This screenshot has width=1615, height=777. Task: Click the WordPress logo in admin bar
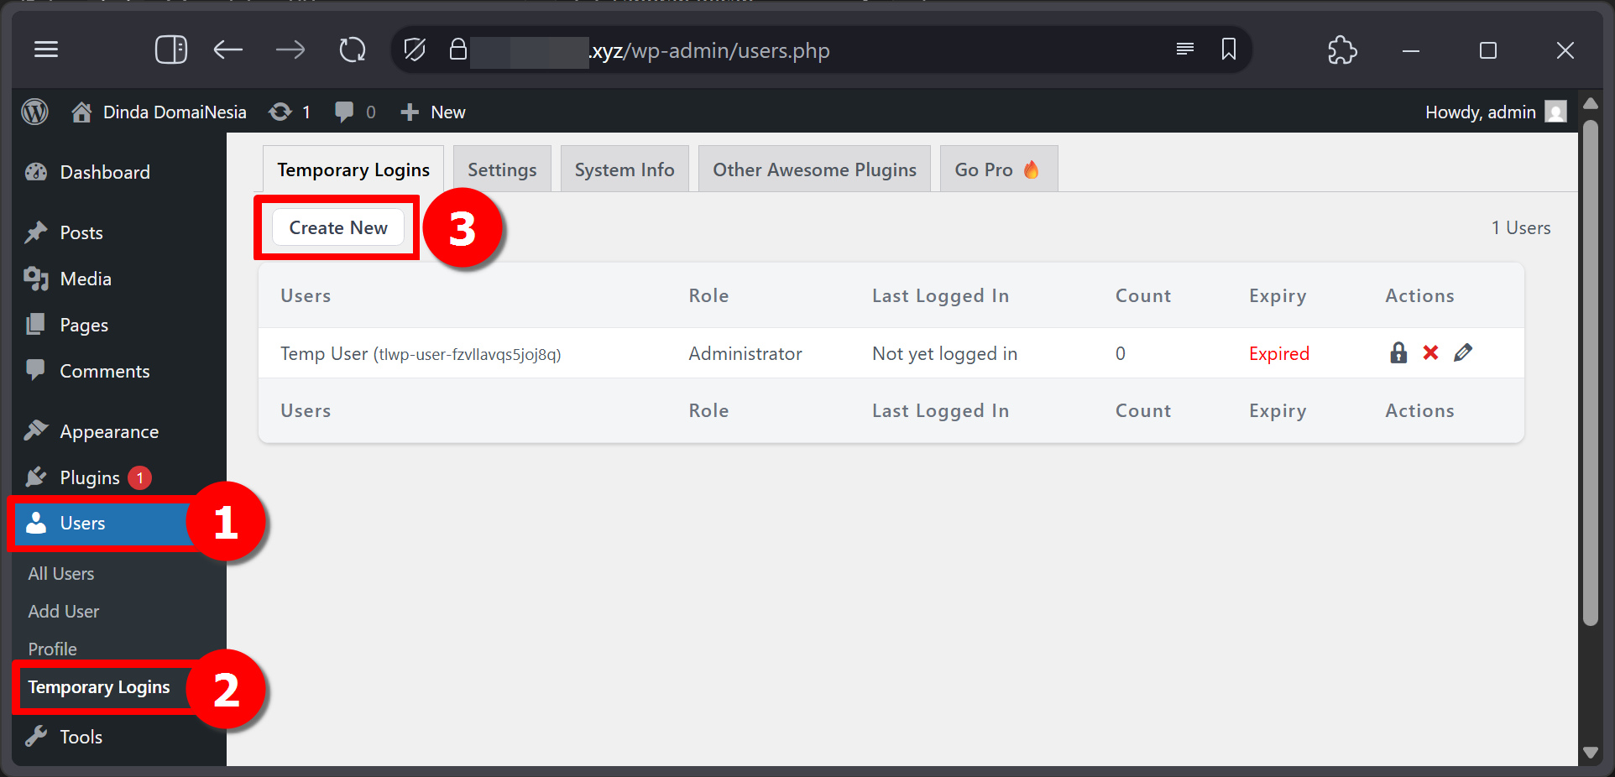click(x=35, y=112)
